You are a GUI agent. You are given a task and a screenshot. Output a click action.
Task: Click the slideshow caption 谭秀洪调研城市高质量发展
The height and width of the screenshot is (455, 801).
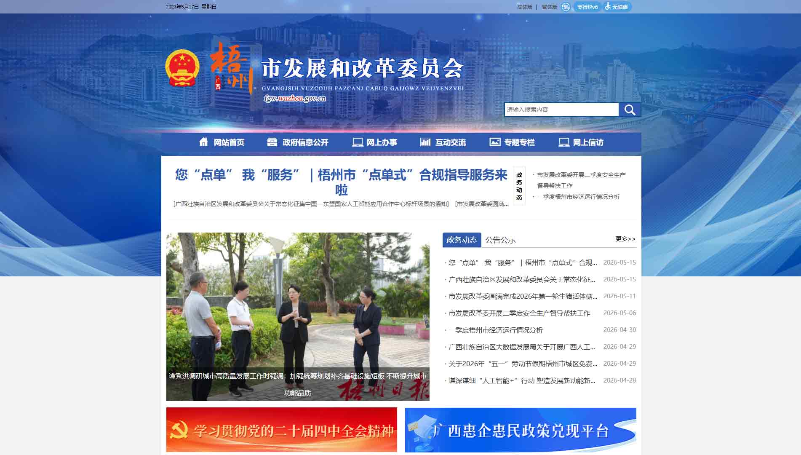pos(298,384)
